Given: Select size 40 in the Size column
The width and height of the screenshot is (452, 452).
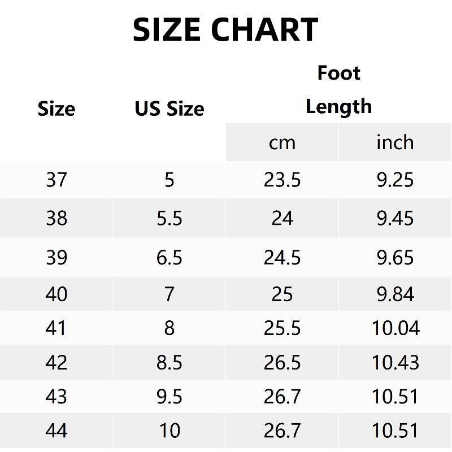Looking at the screenshot, I should coord(56,294).
